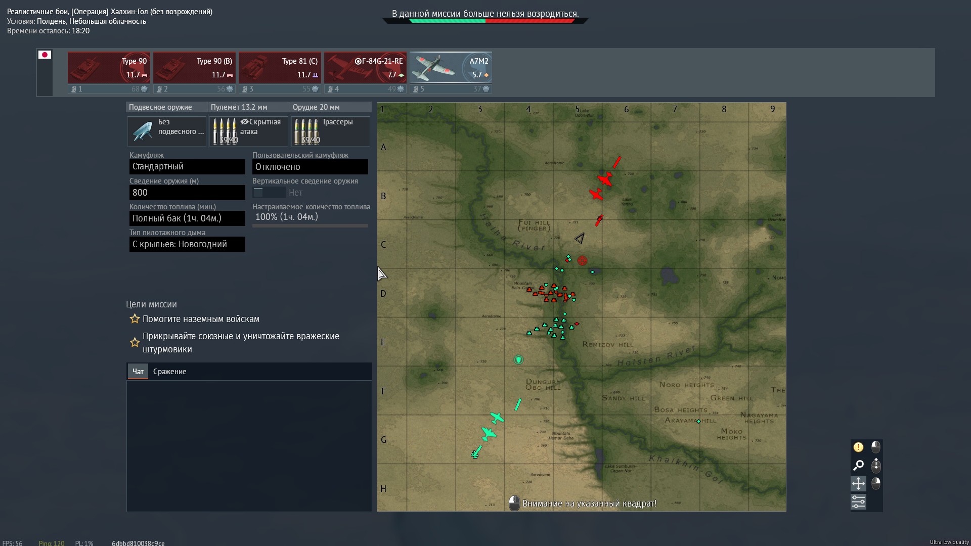Select the Type 90 tank slot

109,68
